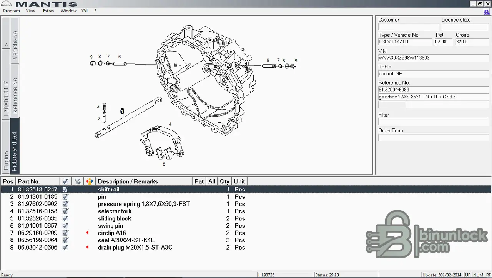The height and width of the screenshot is (278, 492).
Task: Open the Program menu
Action: [12, 11]
